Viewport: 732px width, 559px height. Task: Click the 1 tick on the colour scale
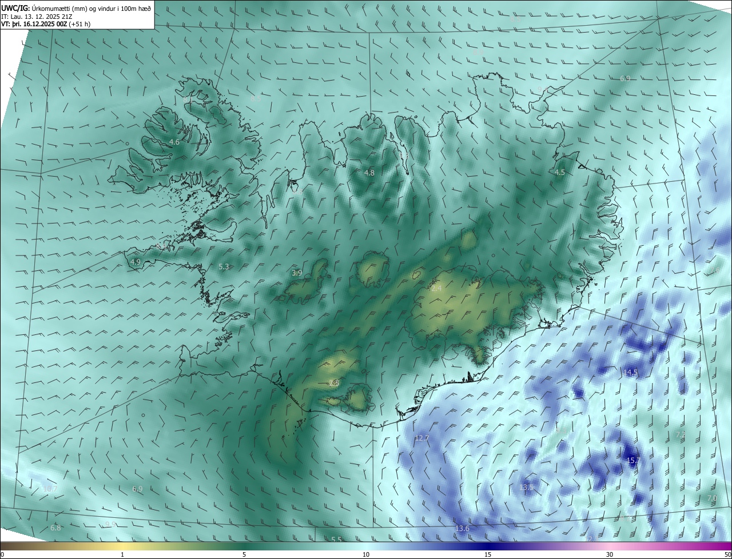click(122, 554)
